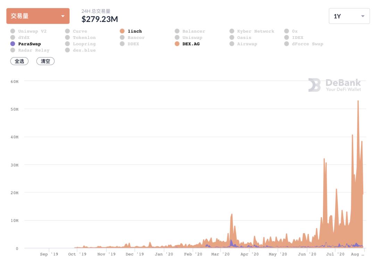Click the Mar '20 x-axis label
Image resolution: width=375 pixels, height=263 pixels.
tap(220, 254)
